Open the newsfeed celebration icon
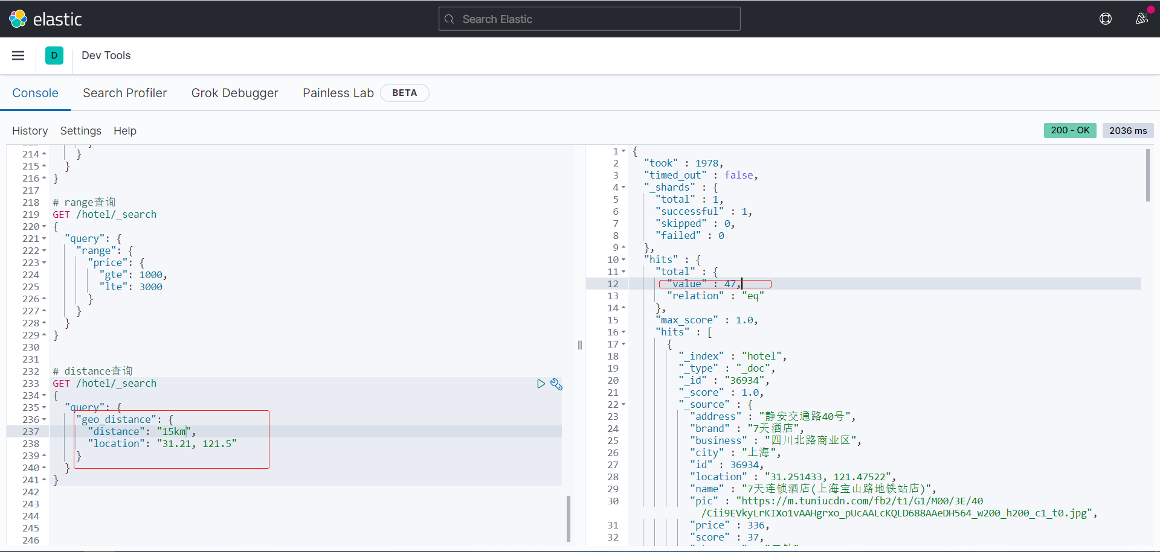 coord(1141,19)
